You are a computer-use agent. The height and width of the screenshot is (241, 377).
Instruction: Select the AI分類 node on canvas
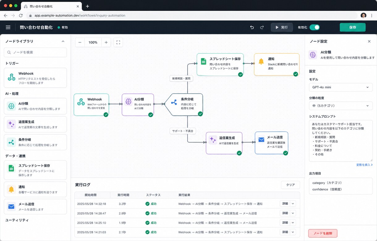click(138, 105)
